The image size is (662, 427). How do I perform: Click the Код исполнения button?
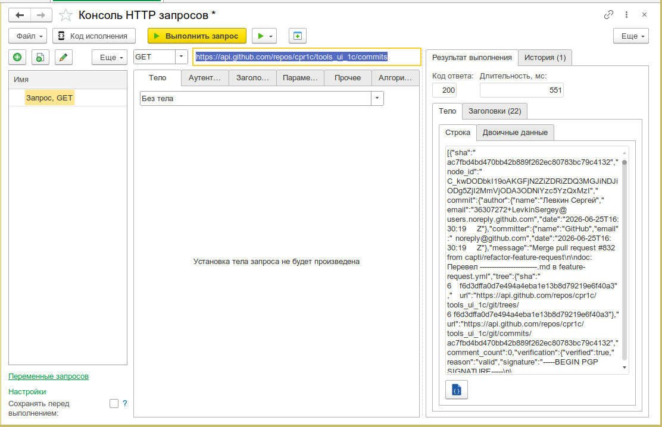(x=93, y=36)
